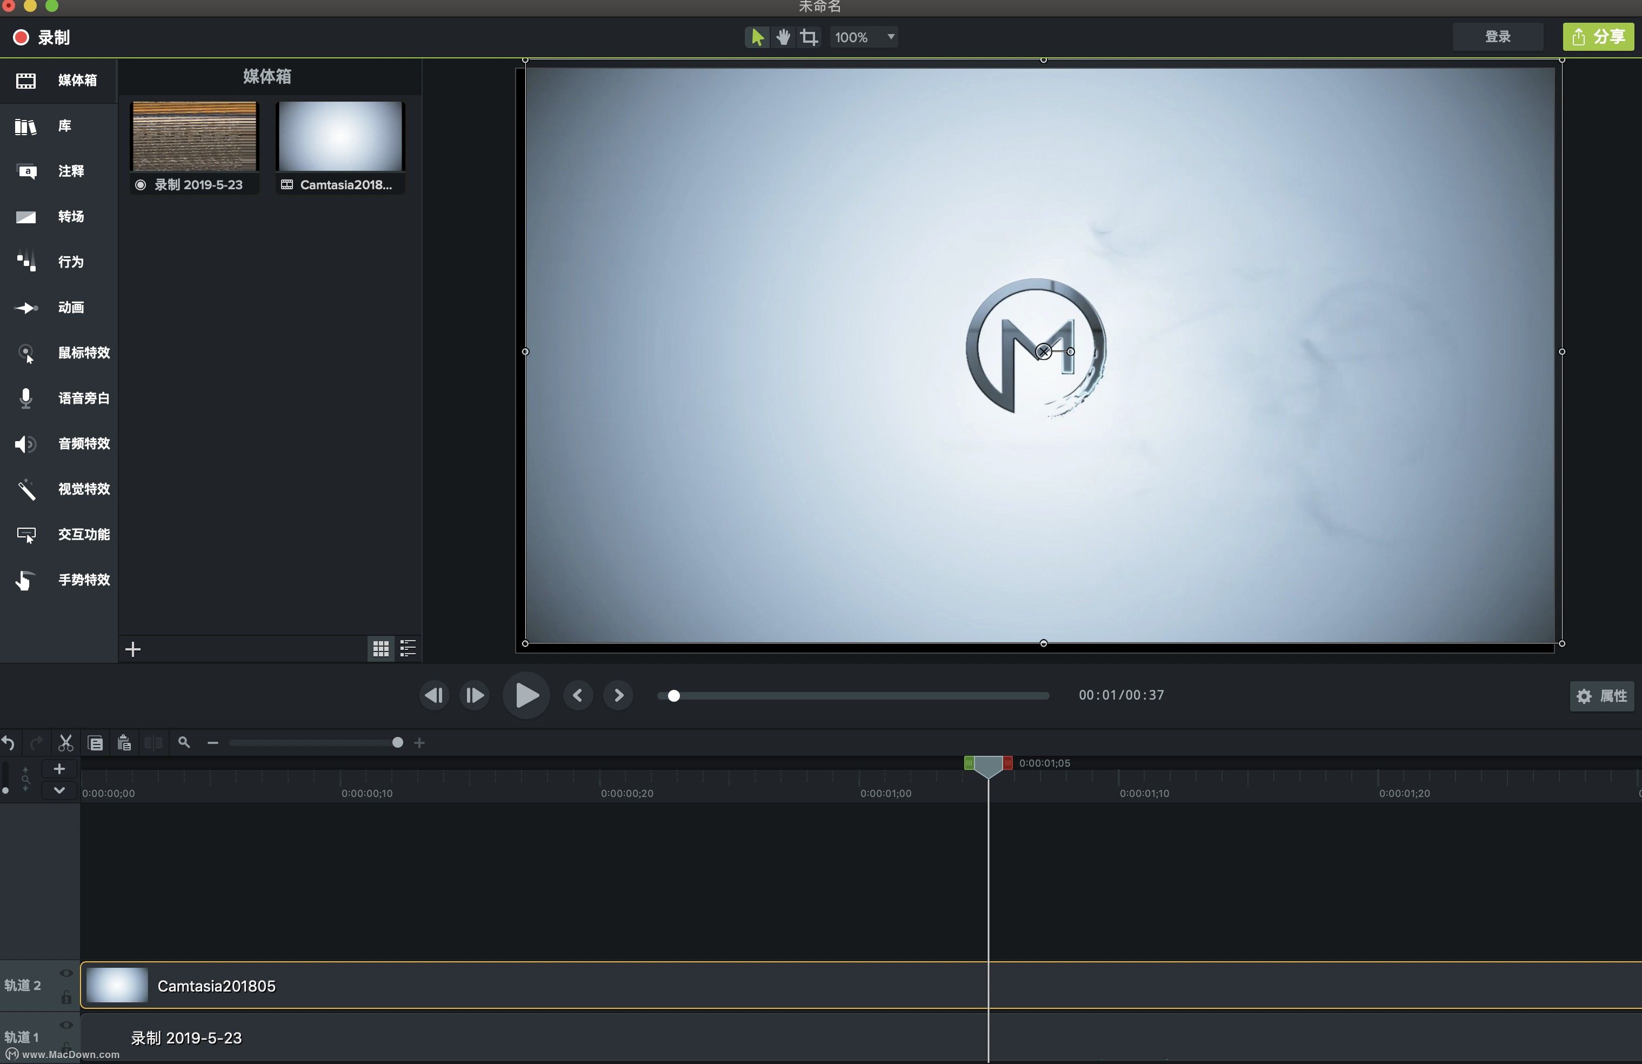This screenshot has height=1064, width=1642.
Task: Click the green 分享 share button
Action: tap(1599, 37)
